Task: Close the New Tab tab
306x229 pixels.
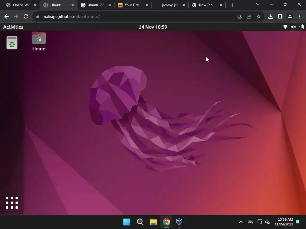Action: pos(221,5)
